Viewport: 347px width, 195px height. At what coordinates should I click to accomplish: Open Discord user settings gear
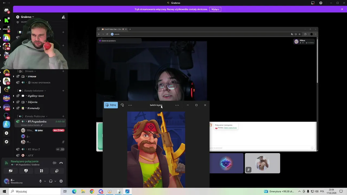point(61,181)
